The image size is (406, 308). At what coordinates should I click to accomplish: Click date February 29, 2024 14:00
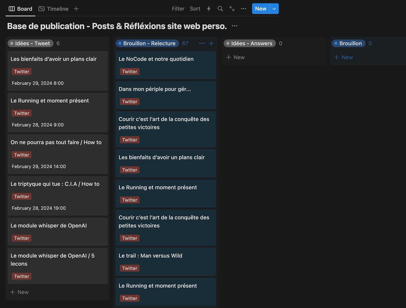pos(39,166)
